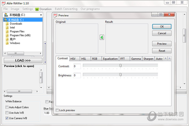The width and height of the screenshot is (189, 126).
Task: Click the Preview dialog RAW icon
Action: pos(55,15)
